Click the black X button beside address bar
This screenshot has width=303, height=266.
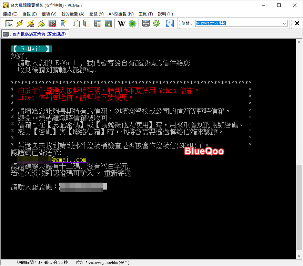click(x=297, y=23)
